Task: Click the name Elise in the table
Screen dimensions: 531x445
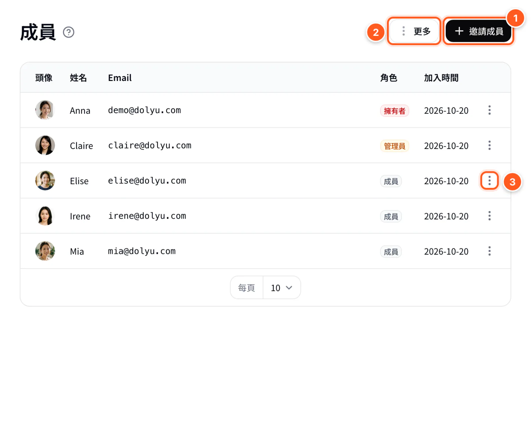Action: tap(79, 181)
